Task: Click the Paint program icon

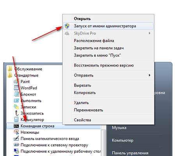Action: 16,82
